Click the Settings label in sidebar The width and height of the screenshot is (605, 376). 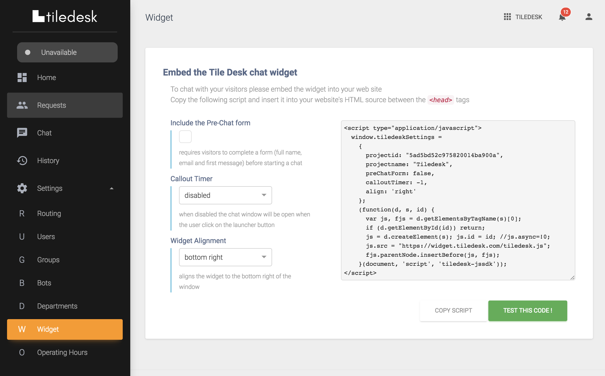click(50, 188)
